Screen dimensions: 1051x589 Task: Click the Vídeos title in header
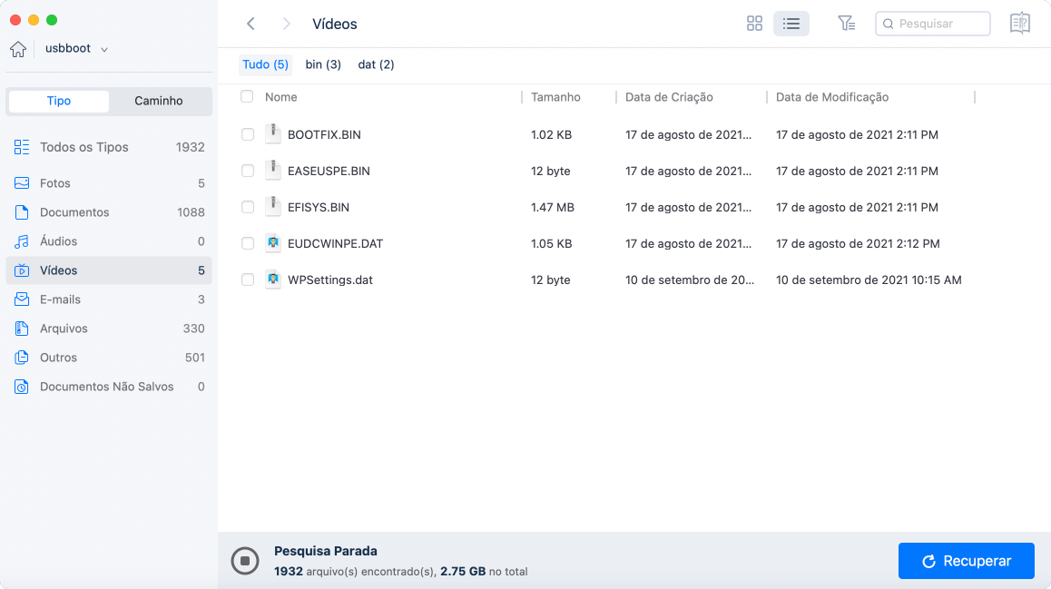coord(335,25)
